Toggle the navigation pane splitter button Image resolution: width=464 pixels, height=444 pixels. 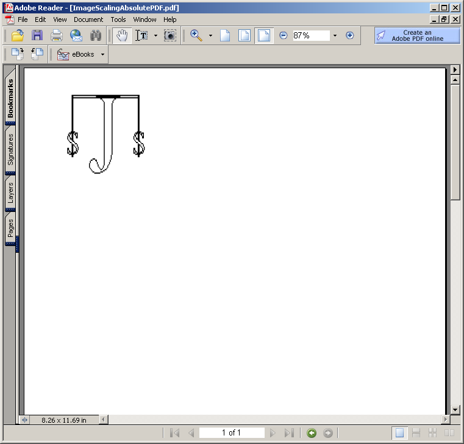[24, 420]
